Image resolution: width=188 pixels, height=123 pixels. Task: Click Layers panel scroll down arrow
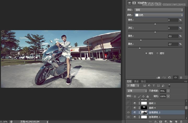(x=186, y=118)
